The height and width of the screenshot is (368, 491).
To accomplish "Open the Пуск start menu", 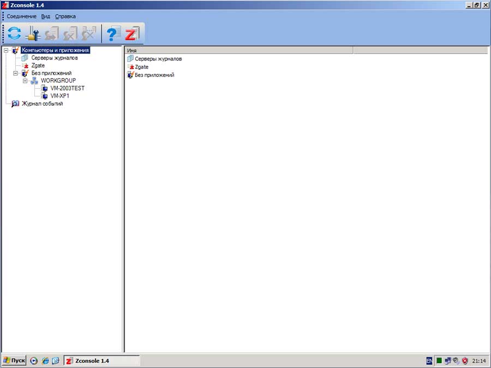I will click(14, 360).
